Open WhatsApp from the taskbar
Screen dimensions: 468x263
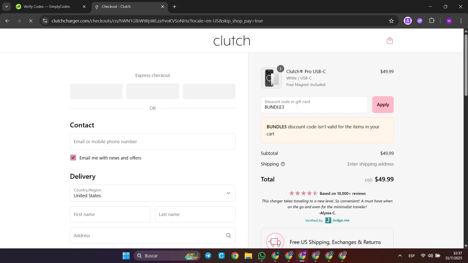(262, 256)
